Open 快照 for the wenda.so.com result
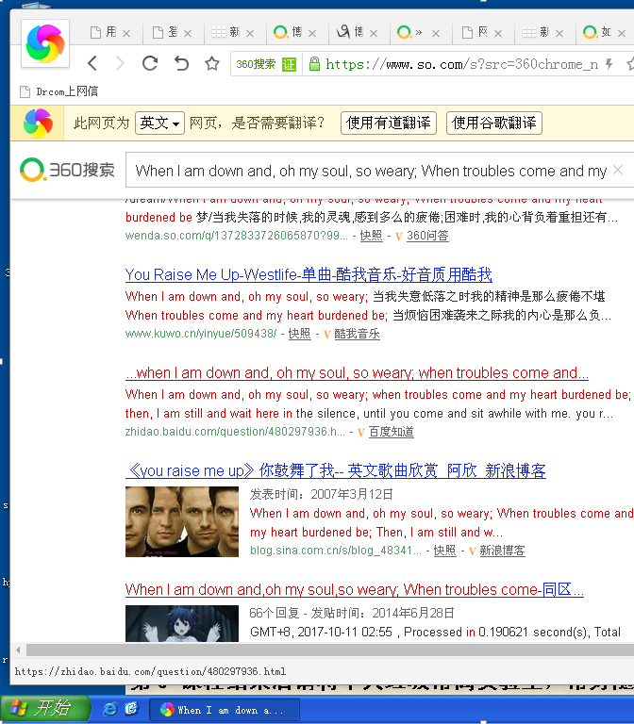Image resolution: width=634 pixels, height=724 pixels. point(371,236)
